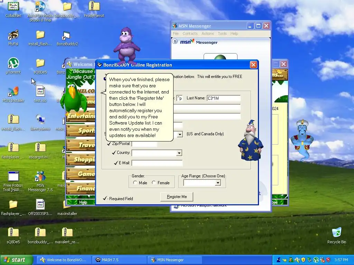
Task: Open the Age Range dropdown
Action: (x=218, y=183)
